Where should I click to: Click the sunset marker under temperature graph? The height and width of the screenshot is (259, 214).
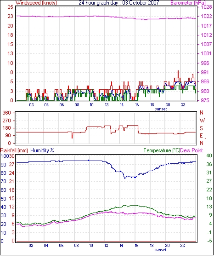(x=160, y=250)
